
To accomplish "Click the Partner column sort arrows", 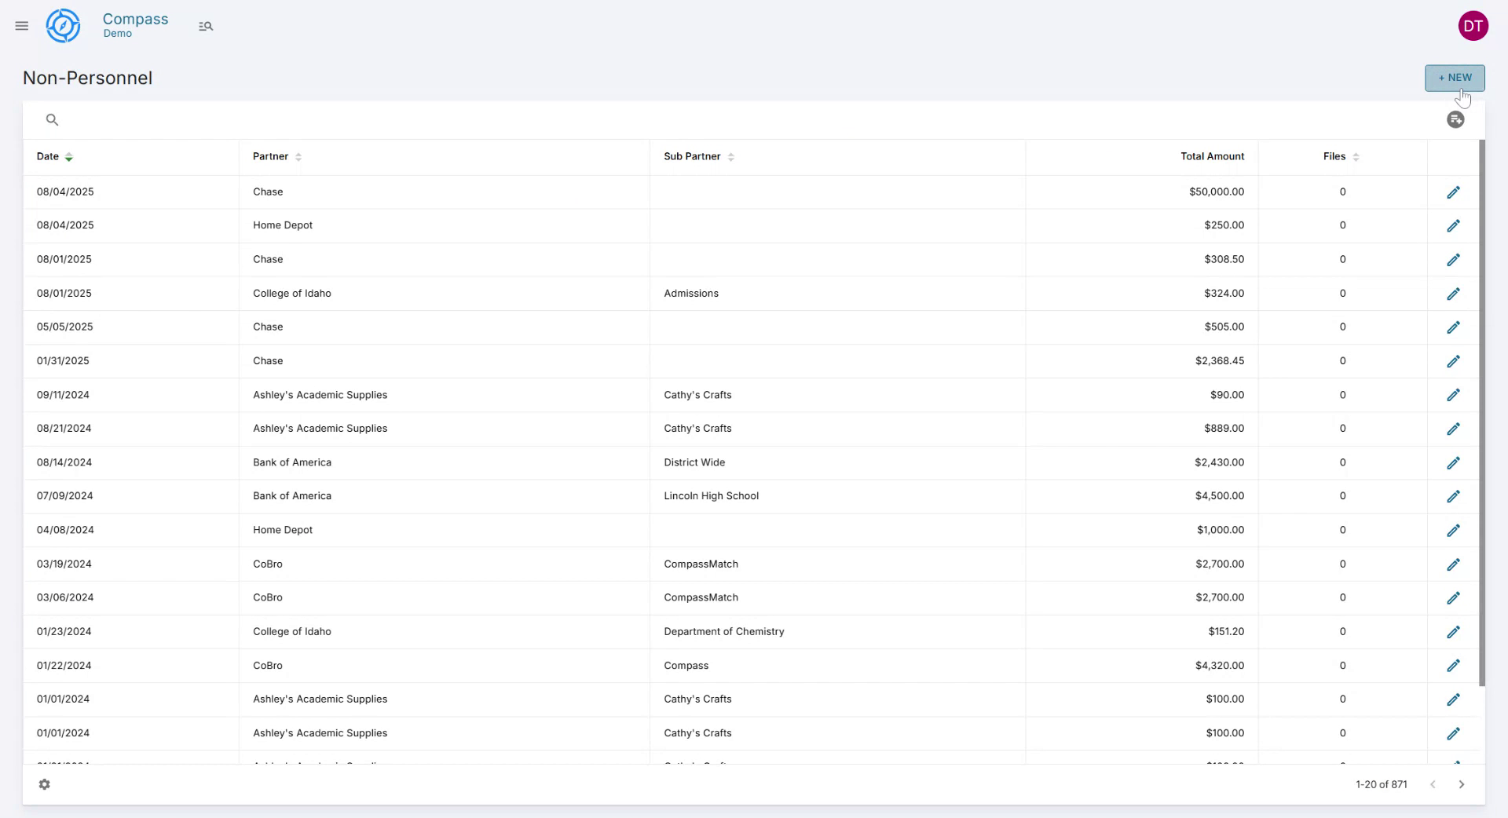I will point(298,156).
